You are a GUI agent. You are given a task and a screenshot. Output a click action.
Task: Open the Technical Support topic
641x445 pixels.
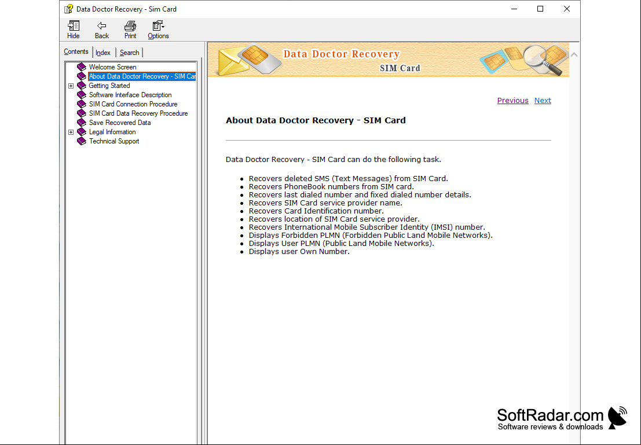pyautogui.click(x=114, y=141)
